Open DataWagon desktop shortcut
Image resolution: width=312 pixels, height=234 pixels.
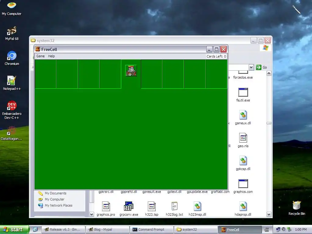coord(11,133)
